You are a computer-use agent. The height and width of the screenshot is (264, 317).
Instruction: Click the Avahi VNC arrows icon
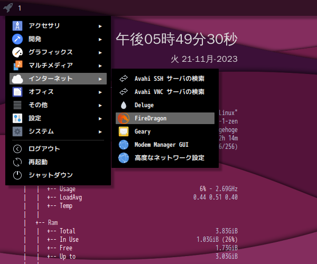tap(124, 91)
